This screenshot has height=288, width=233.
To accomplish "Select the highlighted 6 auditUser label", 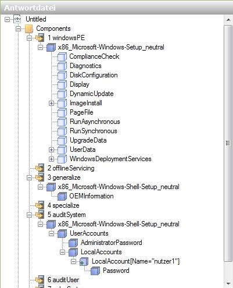I will click(x=63, y=280).
